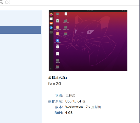The image size is (140, 123).
Task: Click the 版本 label
Action: [x=59, y=107]
